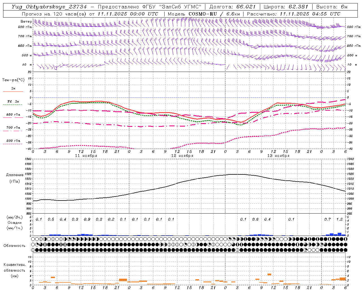Screen dimensions: 362x290
Task: Click the forecast start time 11.11.2025 00:00 UTC
Action: (128, 14)
